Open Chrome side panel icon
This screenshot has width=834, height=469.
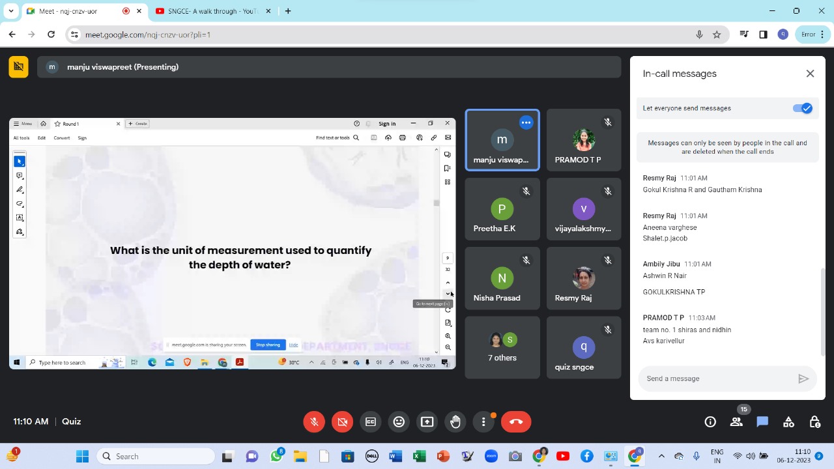(x=764, y=35)
